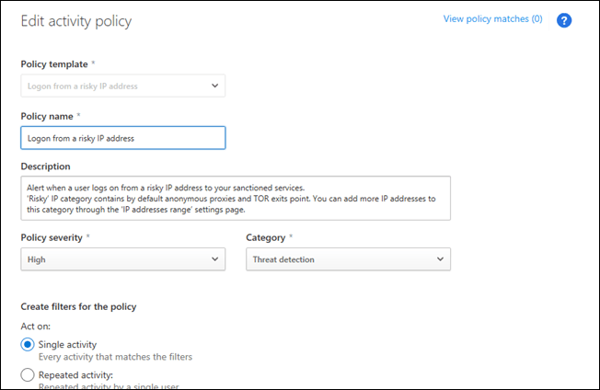Select the Single activity radio button

pyautogui.click(x=28, y=345)
